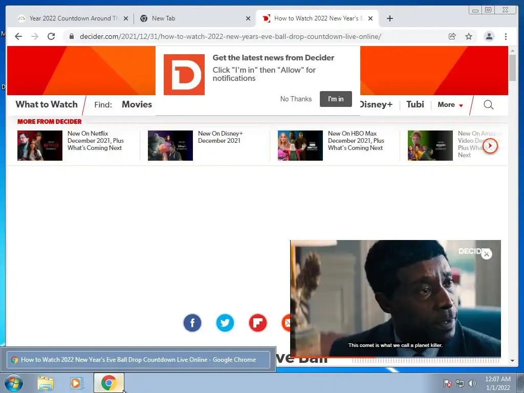This screenshot has width=524, height=393.
Task: Close the How to Watch 2022 tab
Action: click(x=370, y=19)
